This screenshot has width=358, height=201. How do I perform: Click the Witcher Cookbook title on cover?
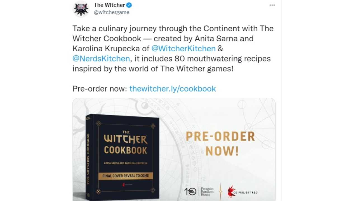[126, 142]
